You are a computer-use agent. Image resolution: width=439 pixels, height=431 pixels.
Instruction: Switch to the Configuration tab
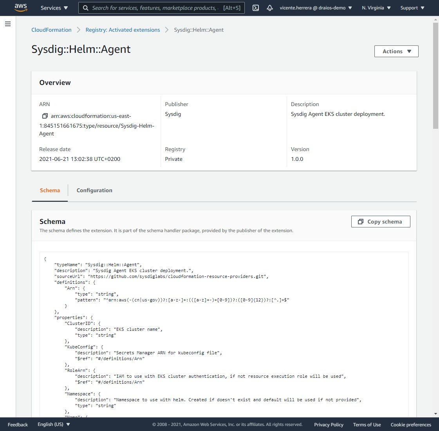[x=94, y=190]
